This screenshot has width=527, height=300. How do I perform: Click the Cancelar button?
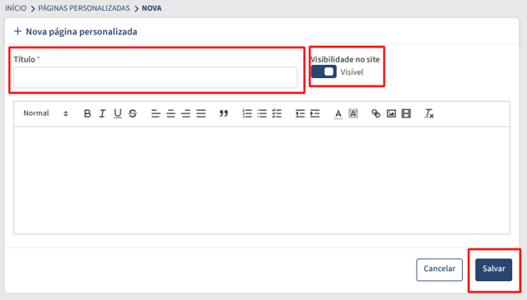(439, 270)
